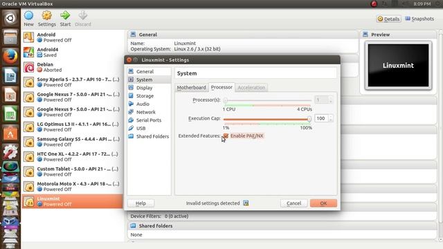Click the Execution Cap spinbox arrows
Screen dimensions: 443x249
[331, 118]
